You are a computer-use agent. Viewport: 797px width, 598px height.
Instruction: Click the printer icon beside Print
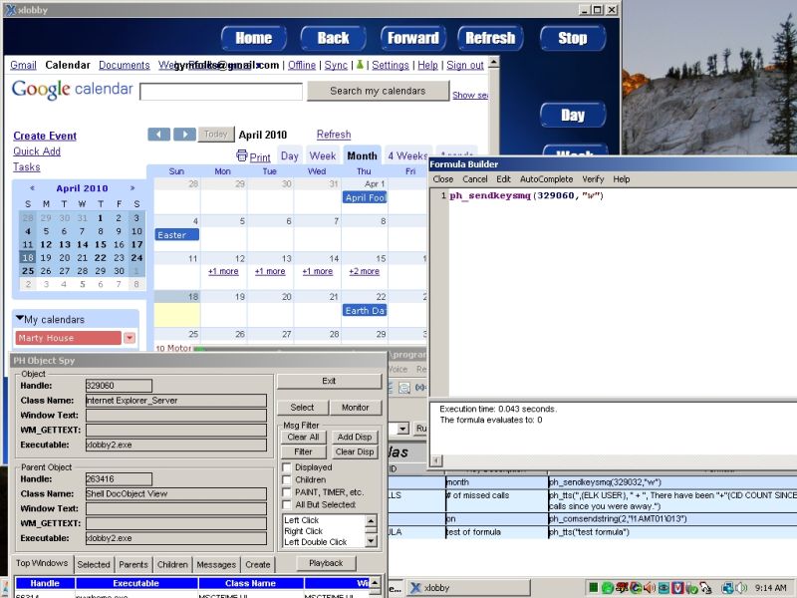tap(242, 155)
